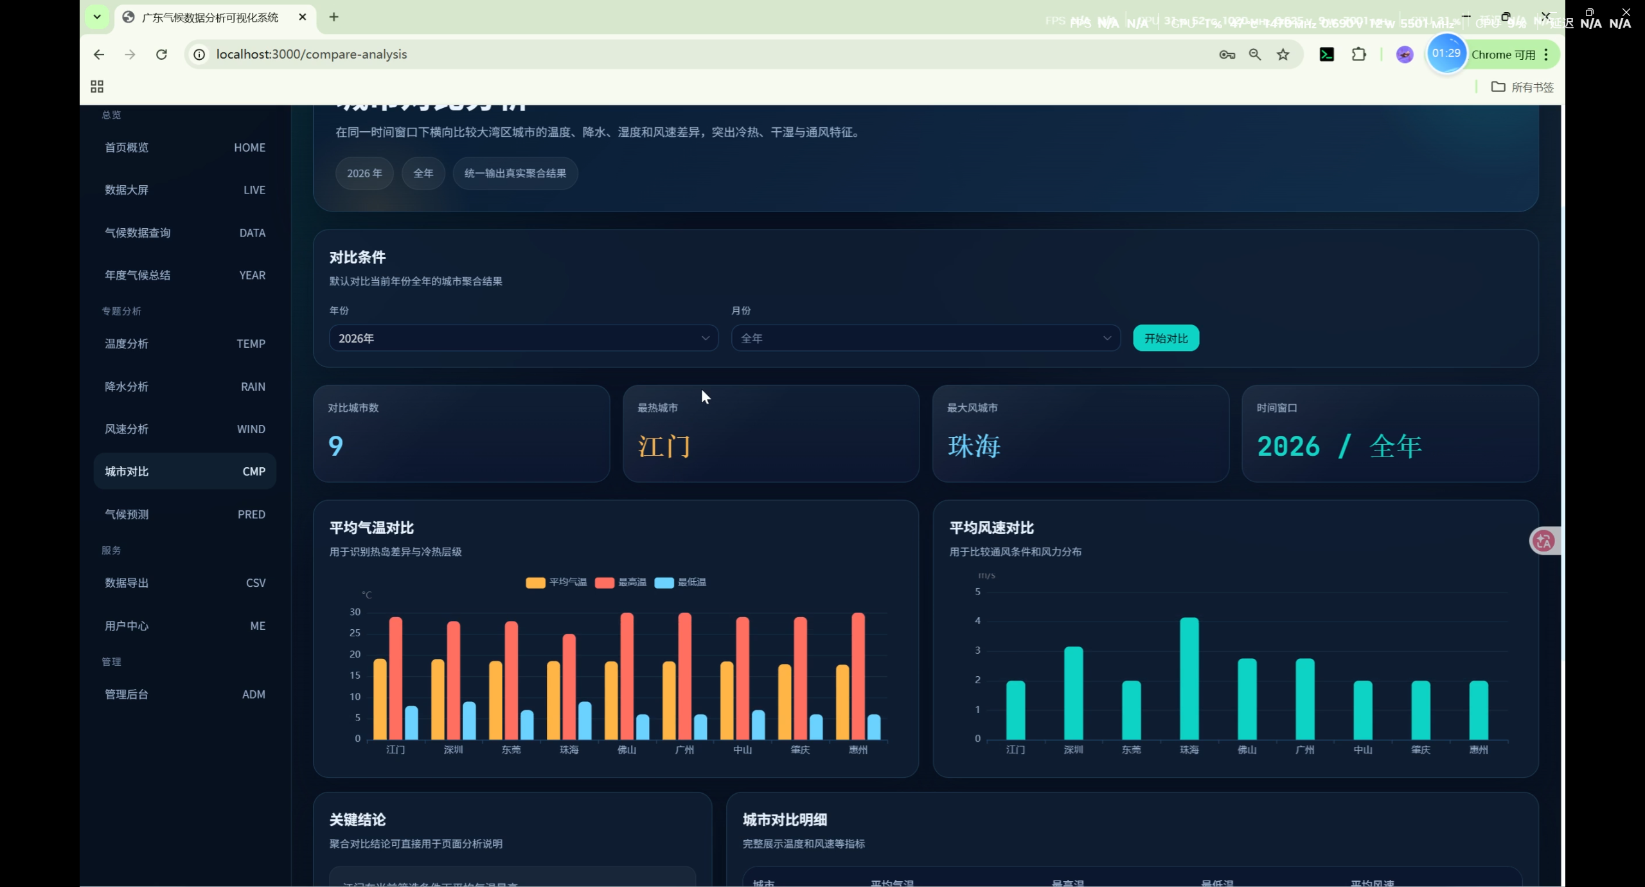Open the 年份 2026年 dropdown

[x=523, y=338]
